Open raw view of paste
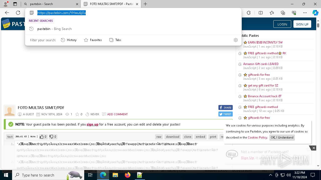This screenshot has height=180, width=321. pyautogui.click(x=159, y=137)
